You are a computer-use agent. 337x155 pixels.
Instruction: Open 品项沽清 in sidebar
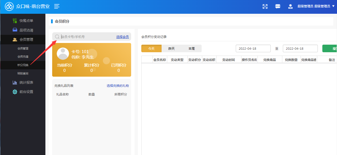point(26,30)
